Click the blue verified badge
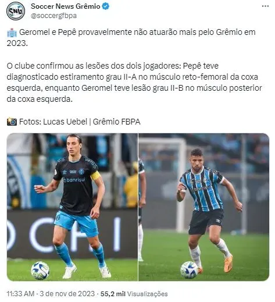The height and width of the screenshot is (302, 275). [106, 6]
